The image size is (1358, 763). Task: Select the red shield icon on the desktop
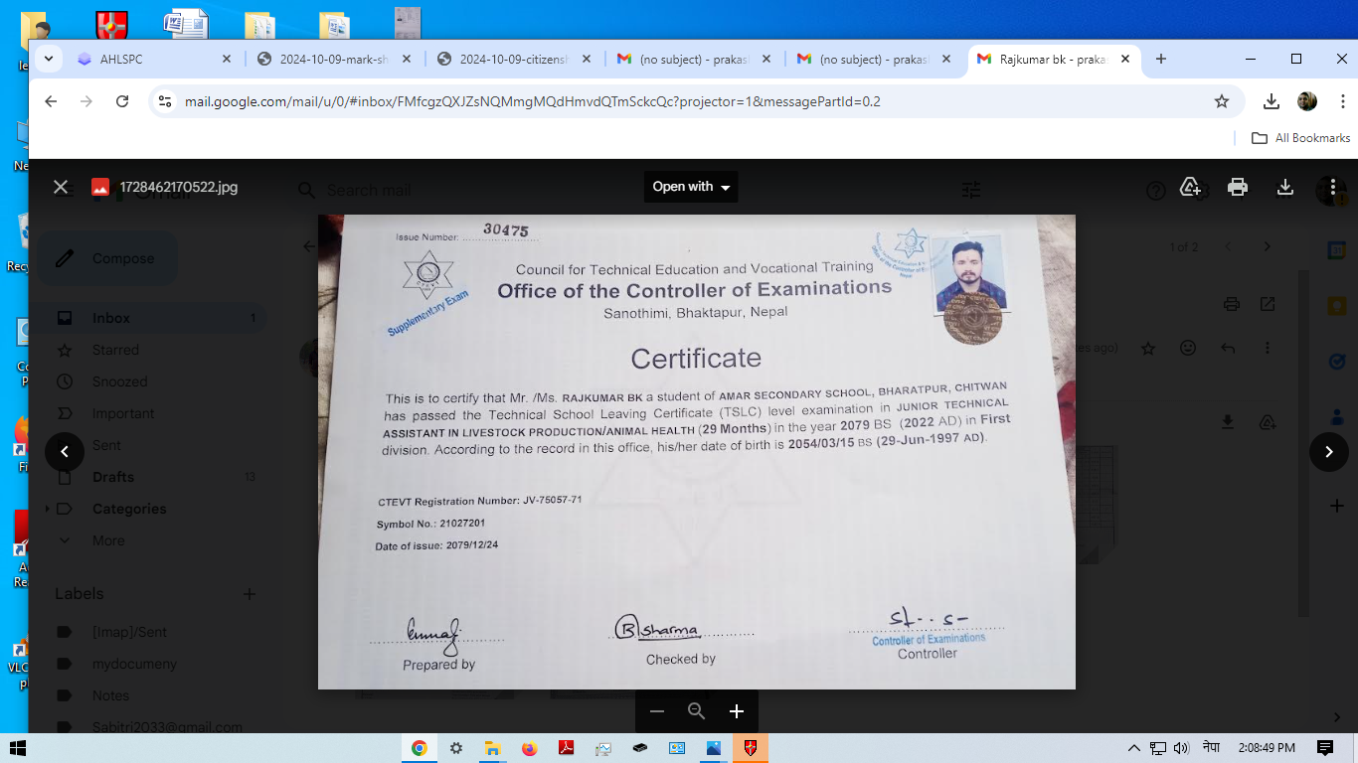(x=111, y=25)
